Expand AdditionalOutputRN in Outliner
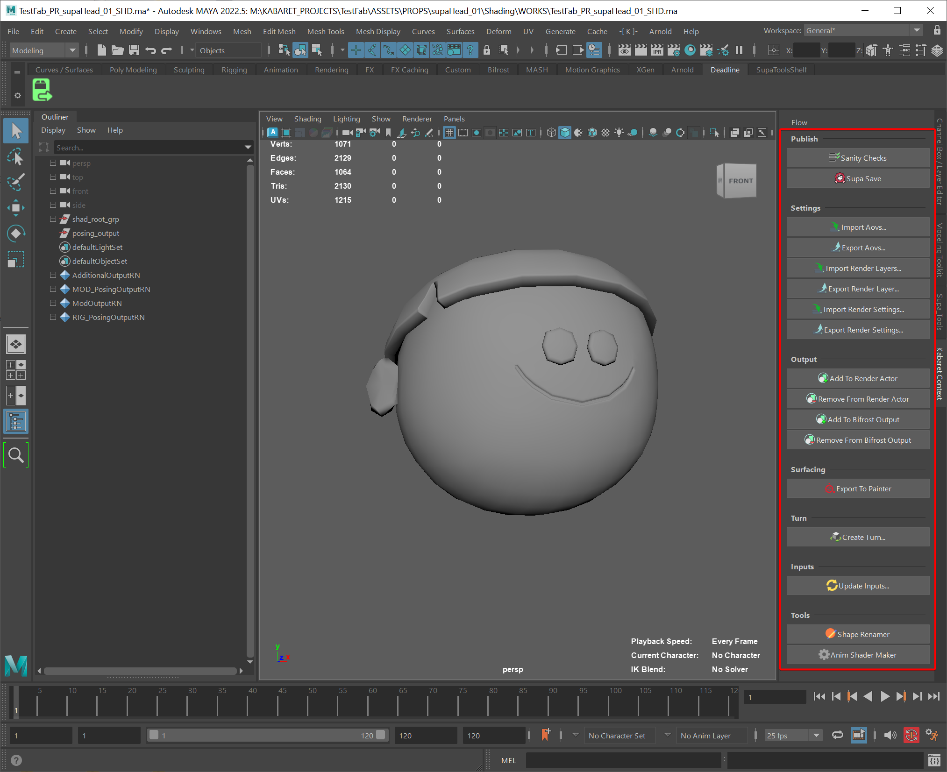947x772 pixels. [x=53, y=275]
